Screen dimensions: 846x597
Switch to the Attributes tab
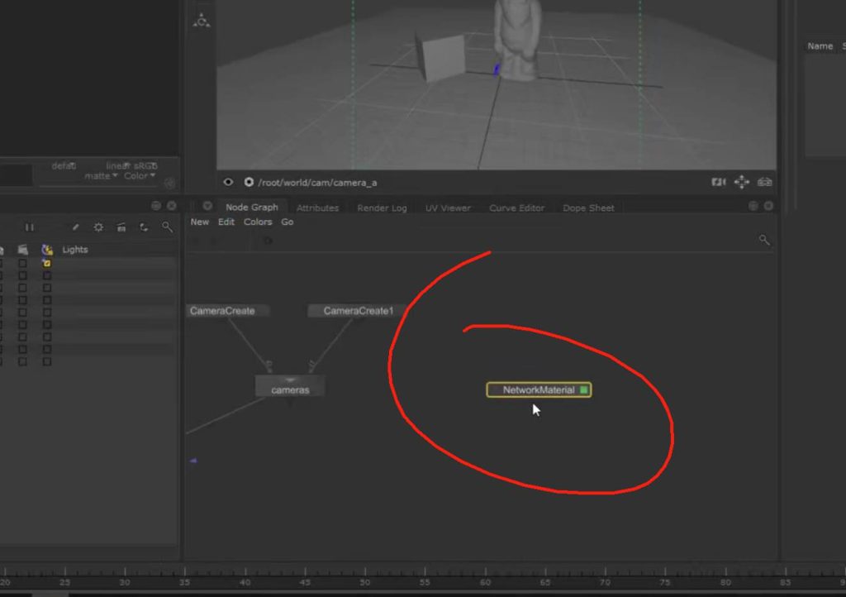317,208
